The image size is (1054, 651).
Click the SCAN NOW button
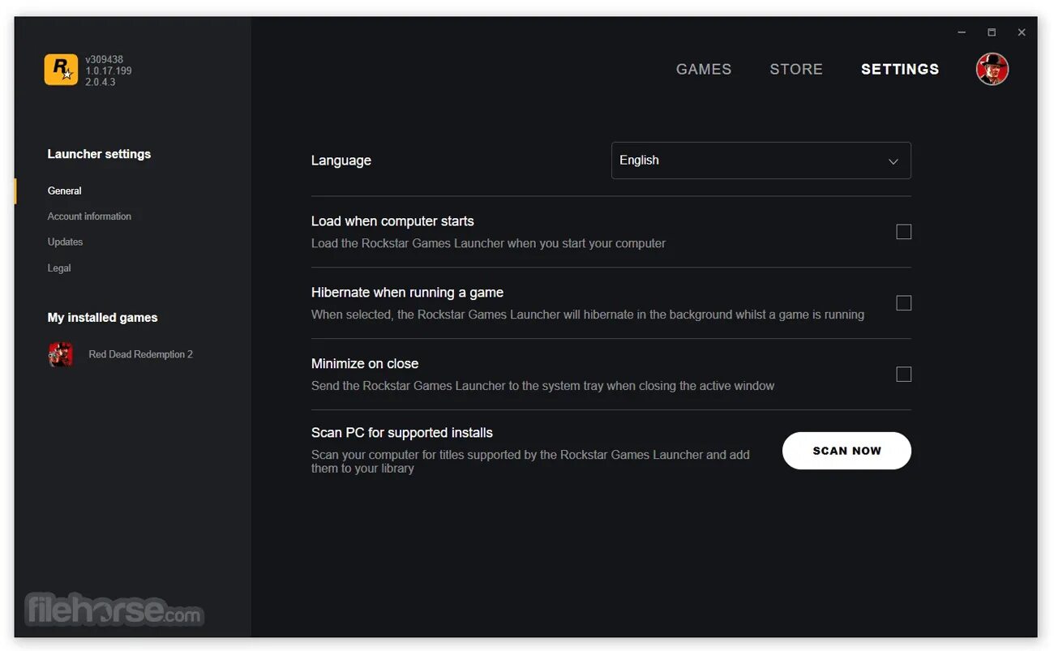(846, 451)
